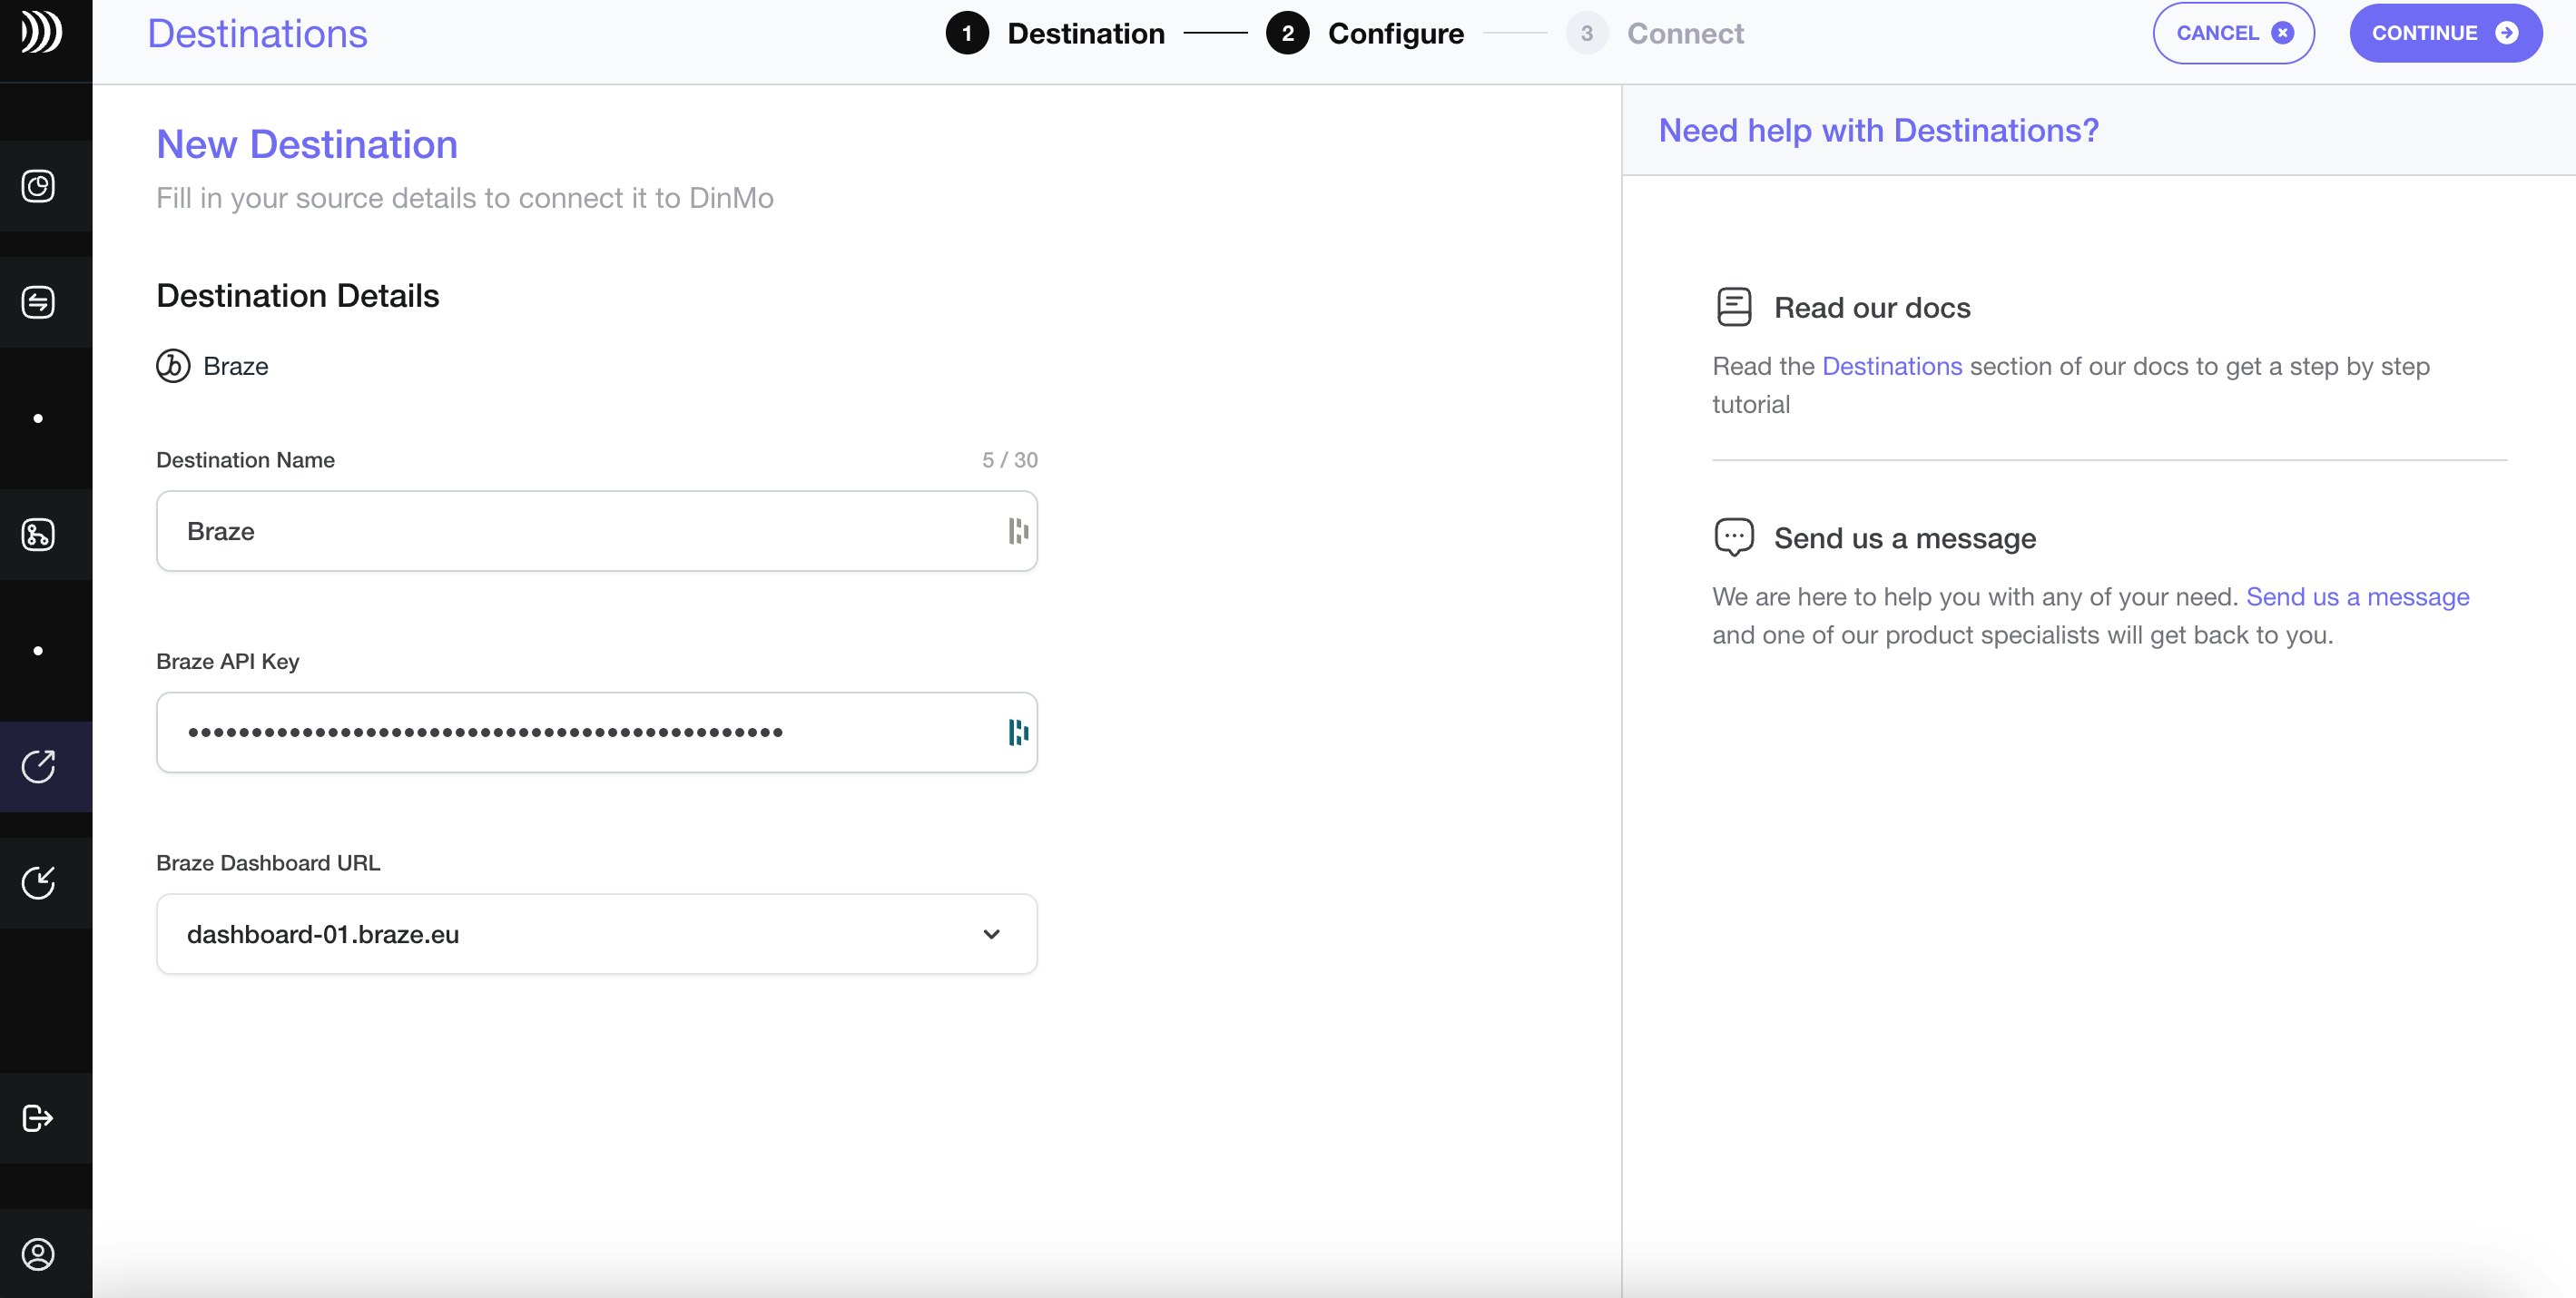This screenshot has height=1298, width=2576.
Task: Focus the Braze API Key field
Action: tap(597, 732)
